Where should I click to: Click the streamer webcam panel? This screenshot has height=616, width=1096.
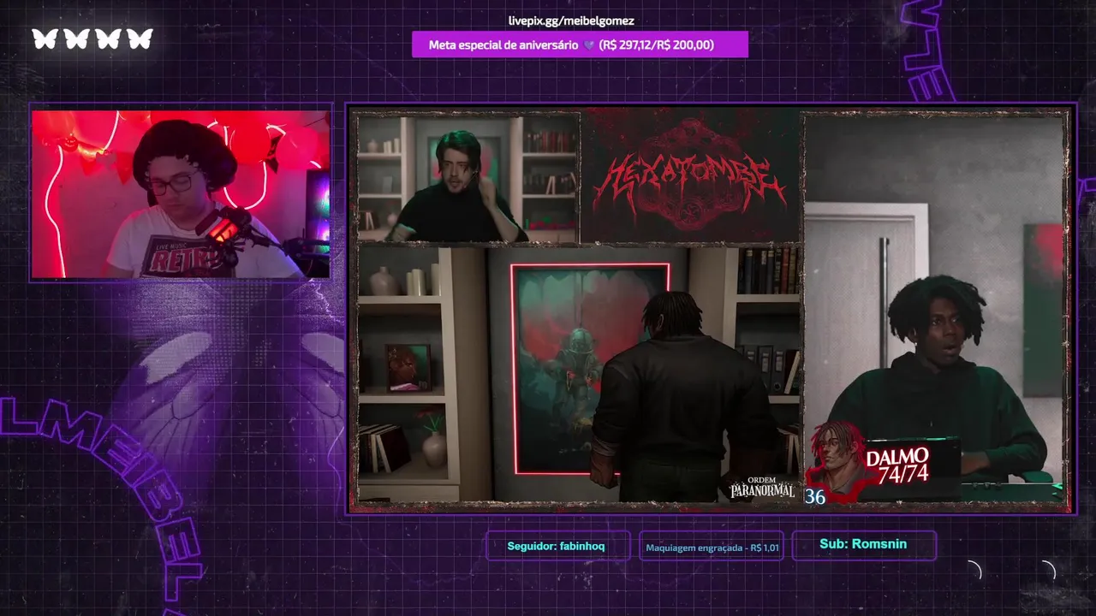point(181,194)
